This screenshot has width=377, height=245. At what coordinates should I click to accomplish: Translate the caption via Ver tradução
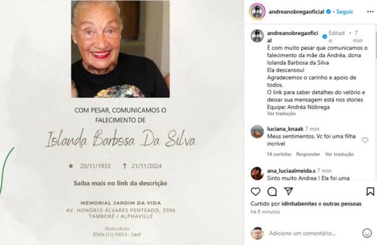click(x=281, y=114)
